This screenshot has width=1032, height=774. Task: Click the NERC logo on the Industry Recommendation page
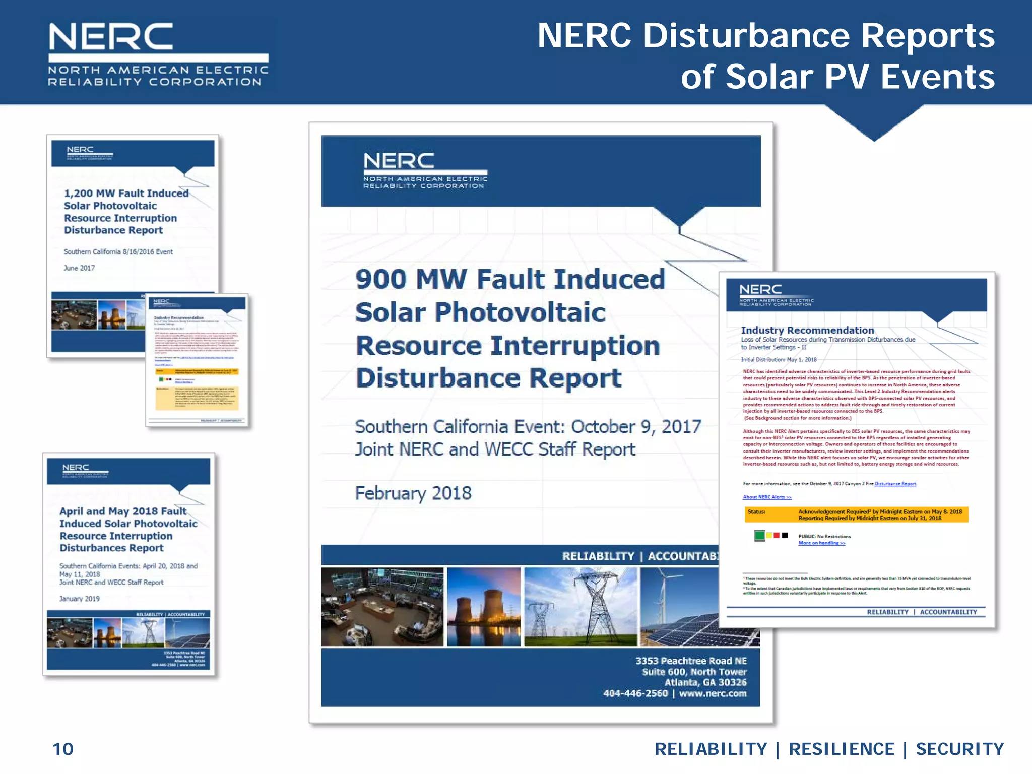(776, 295)
